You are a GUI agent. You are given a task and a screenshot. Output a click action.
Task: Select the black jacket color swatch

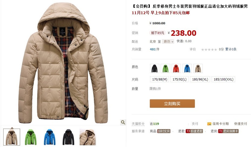[x=155, y=68]
